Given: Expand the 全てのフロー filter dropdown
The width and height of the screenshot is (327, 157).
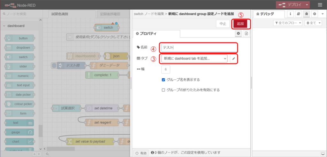Looking at the screenshot, I should pos(288,23).
